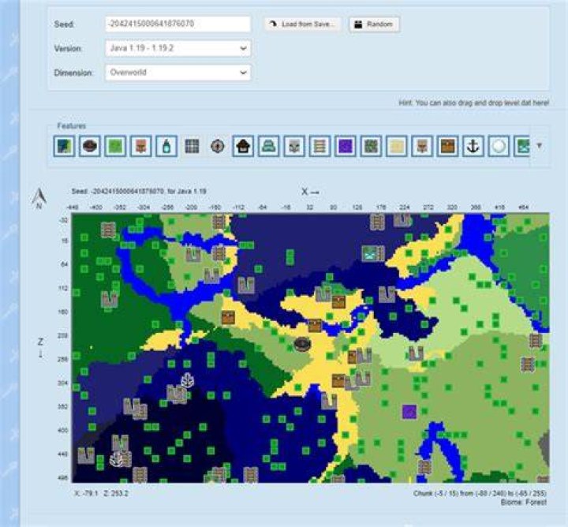Toggle the sand-colored temple feature icon
The height and width of the screenshot is (527, 568).
(x=396, y=146)
